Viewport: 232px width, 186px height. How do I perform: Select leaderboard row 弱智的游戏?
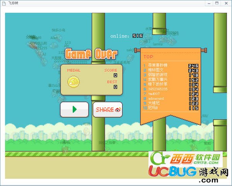[x=171, y=75]
